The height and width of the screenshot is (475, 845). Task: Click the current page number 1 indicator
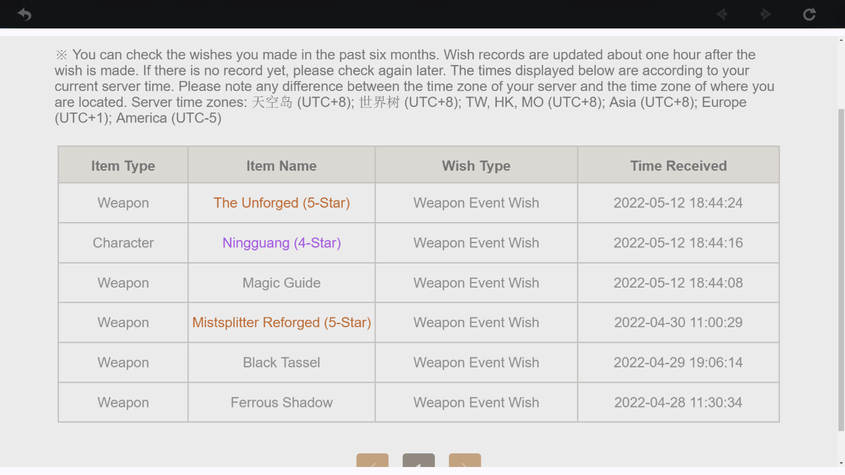point(419,463)
